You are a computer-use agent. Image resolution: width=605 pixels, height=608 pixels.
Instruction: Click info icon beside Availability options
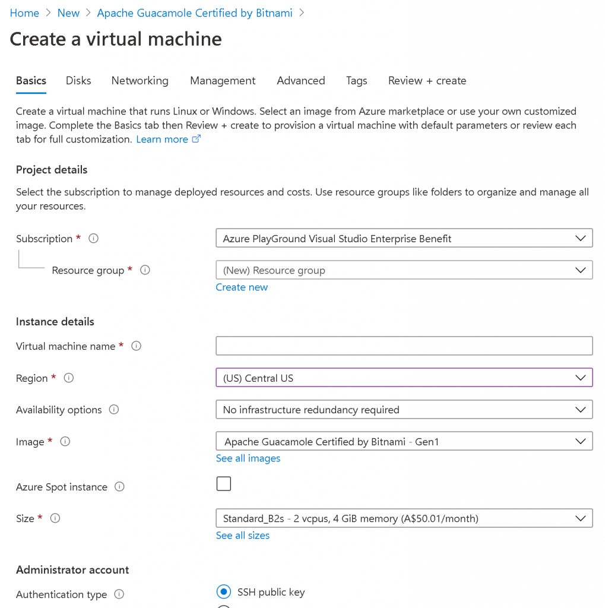pos(114,410)
